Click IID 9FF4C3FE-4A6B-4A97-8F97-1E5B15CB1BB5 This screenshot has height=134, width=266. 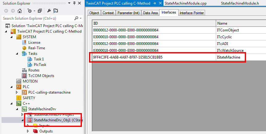click(x=128, y=57)
